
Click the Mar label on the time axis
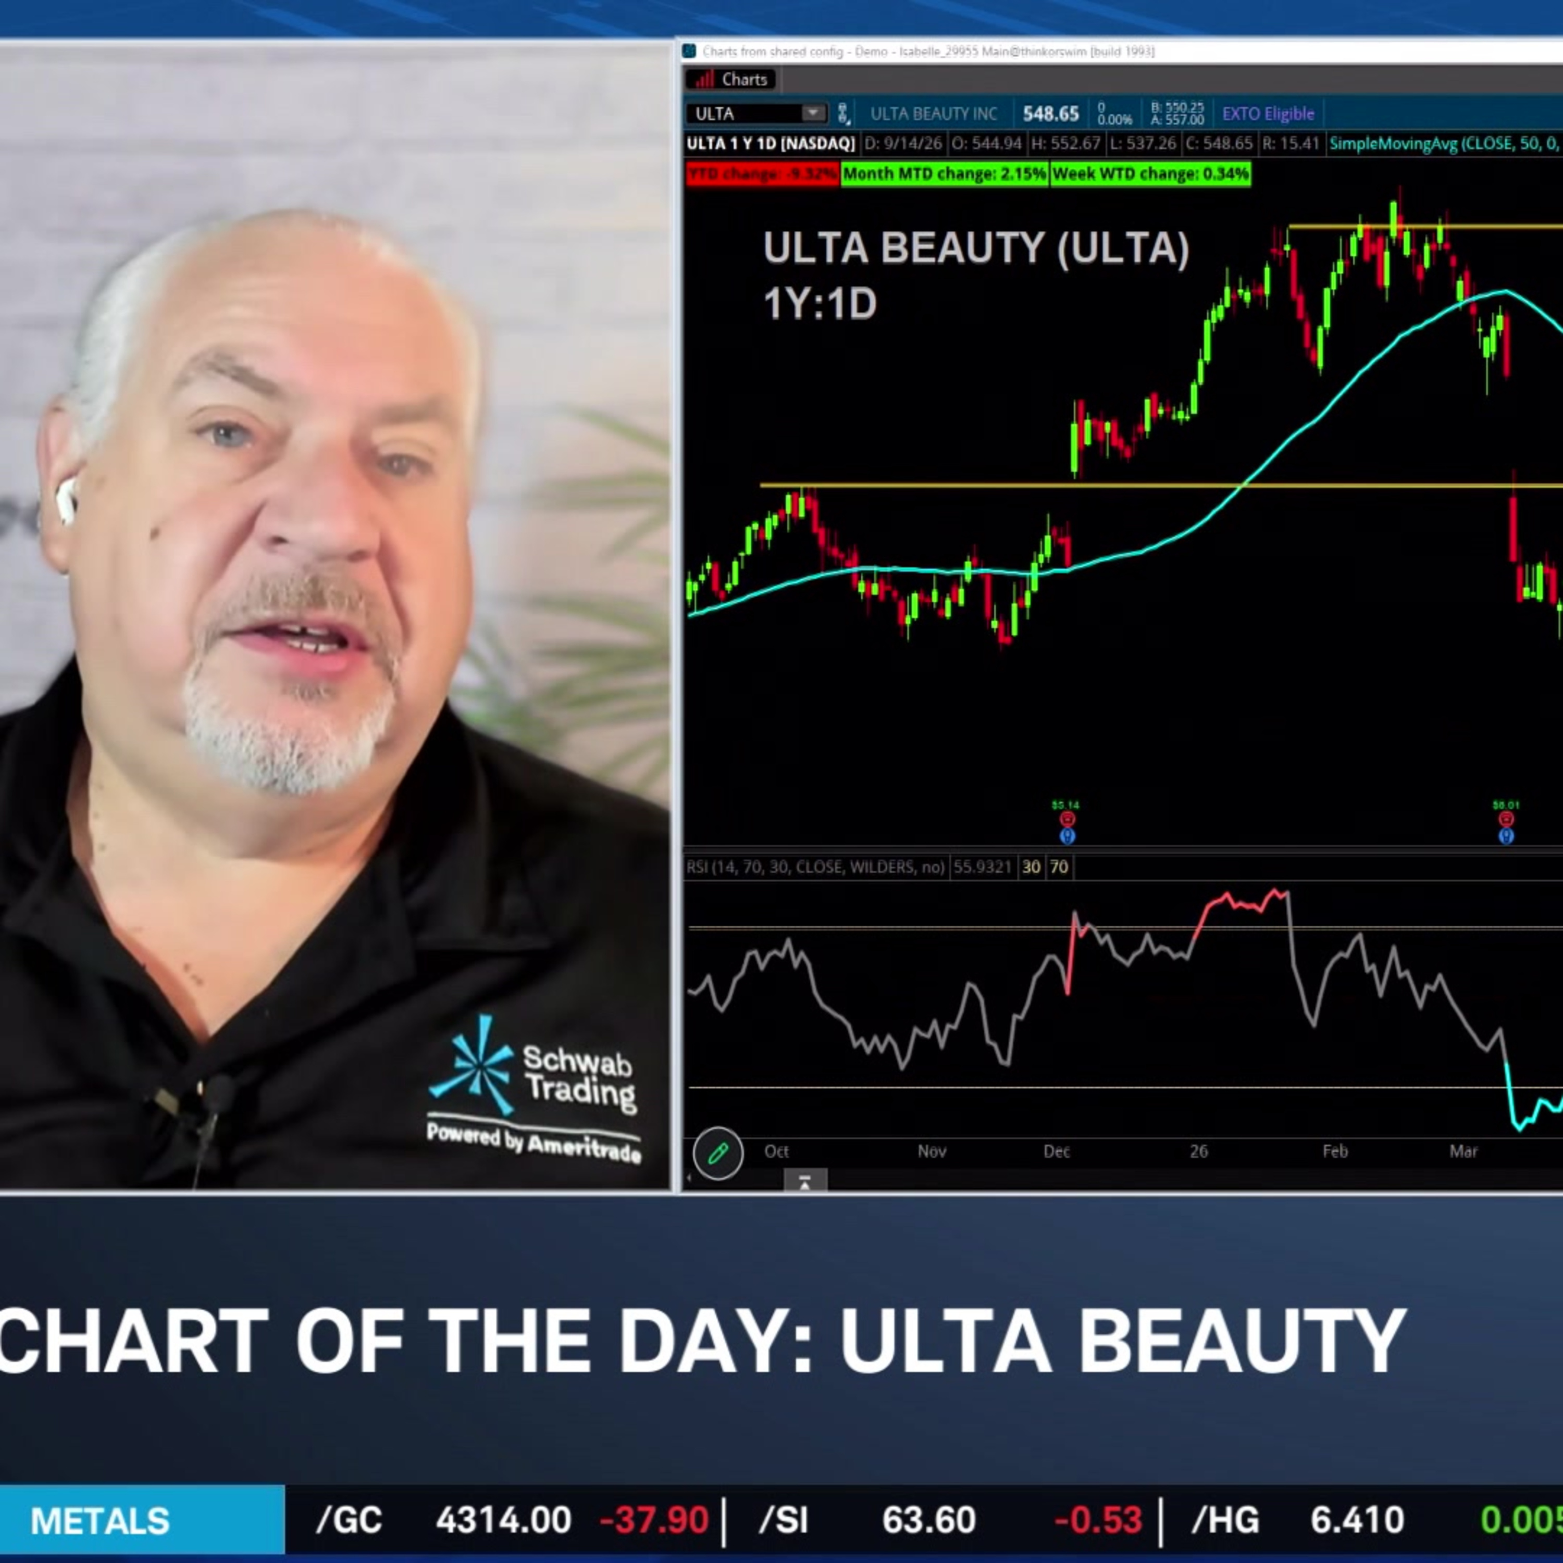tap(1463, 1151)
